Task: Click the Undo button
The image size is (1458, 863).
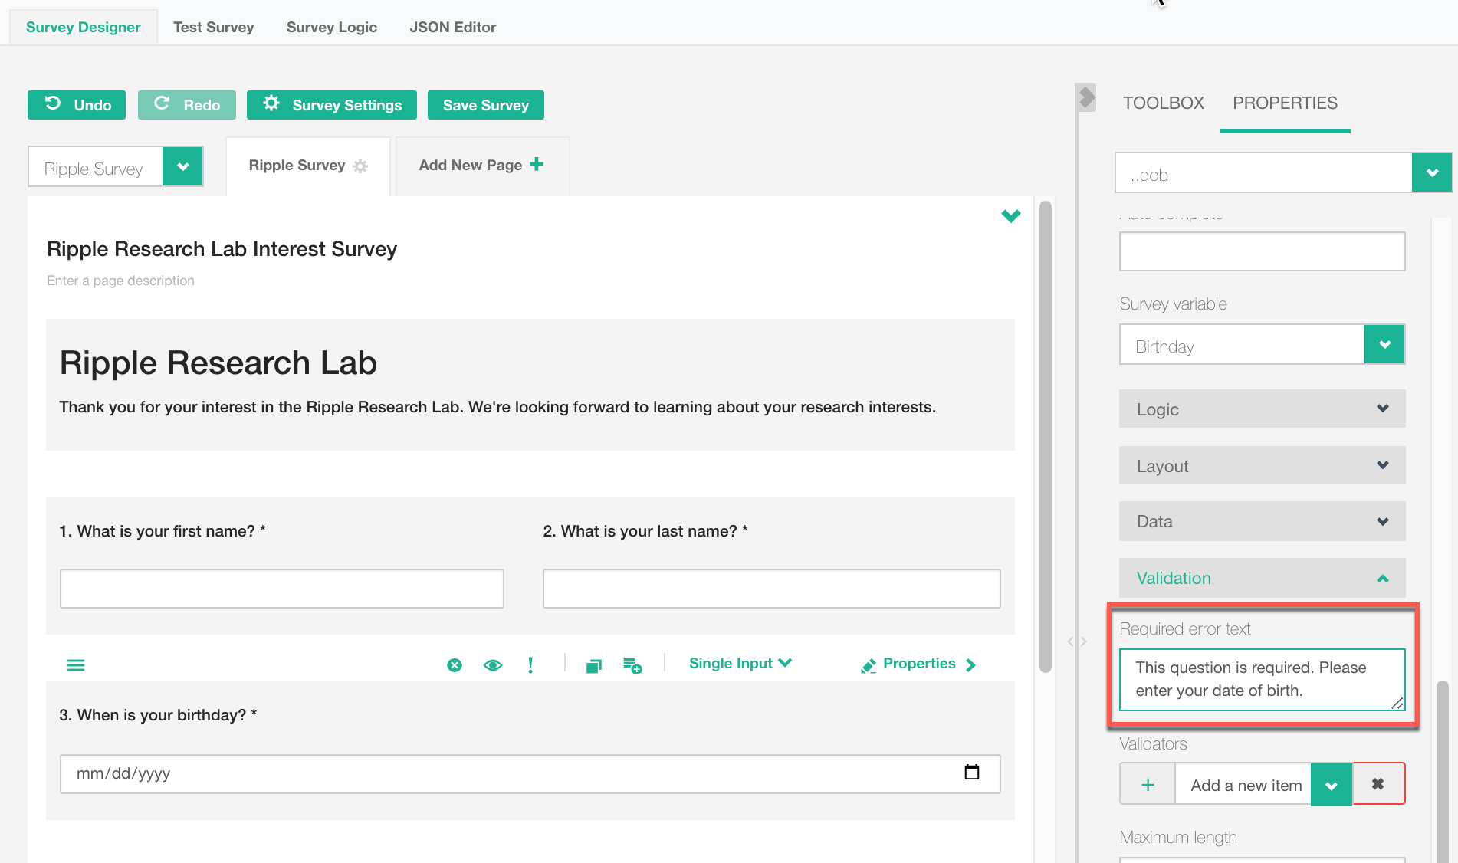Action: [x=77, y=105]
